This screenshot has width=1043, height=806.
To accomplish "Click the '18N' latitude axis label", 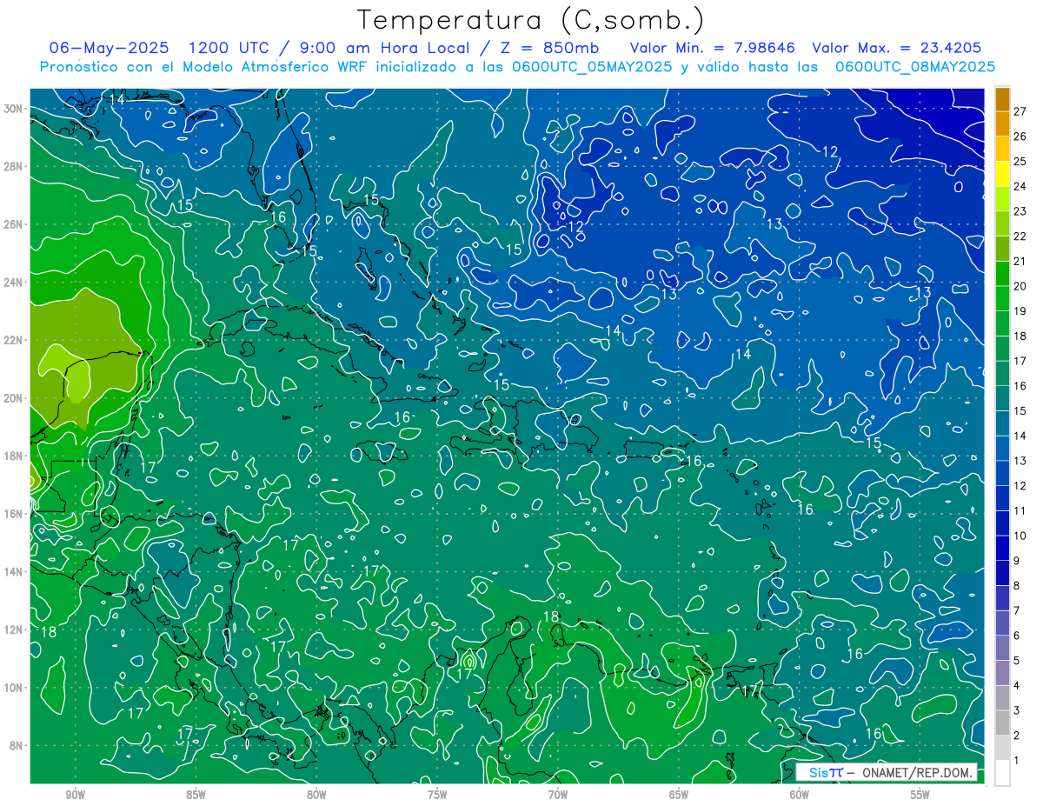I will pos(13,456).
